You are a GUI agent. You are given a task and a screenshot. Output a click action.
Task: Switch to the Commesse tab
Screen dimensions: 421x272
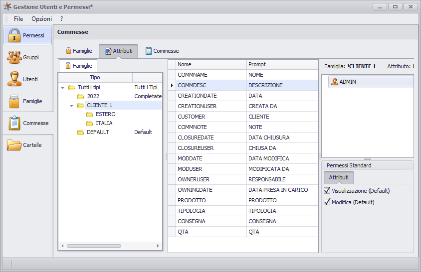point(162,51)
